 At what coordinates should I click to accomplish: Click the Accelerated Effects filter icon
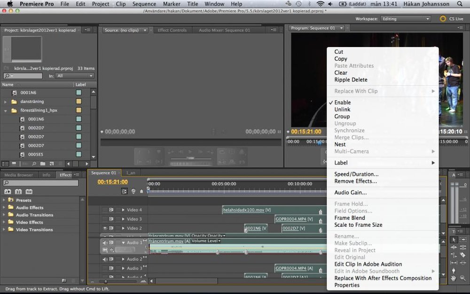[x=8, y=192]
